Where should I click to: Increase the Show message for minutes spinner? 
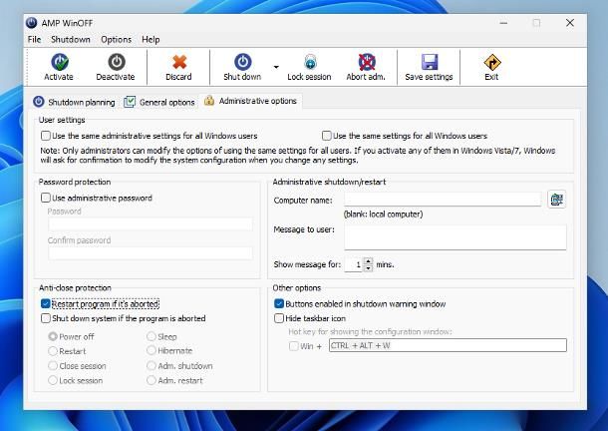pos(368,261)
